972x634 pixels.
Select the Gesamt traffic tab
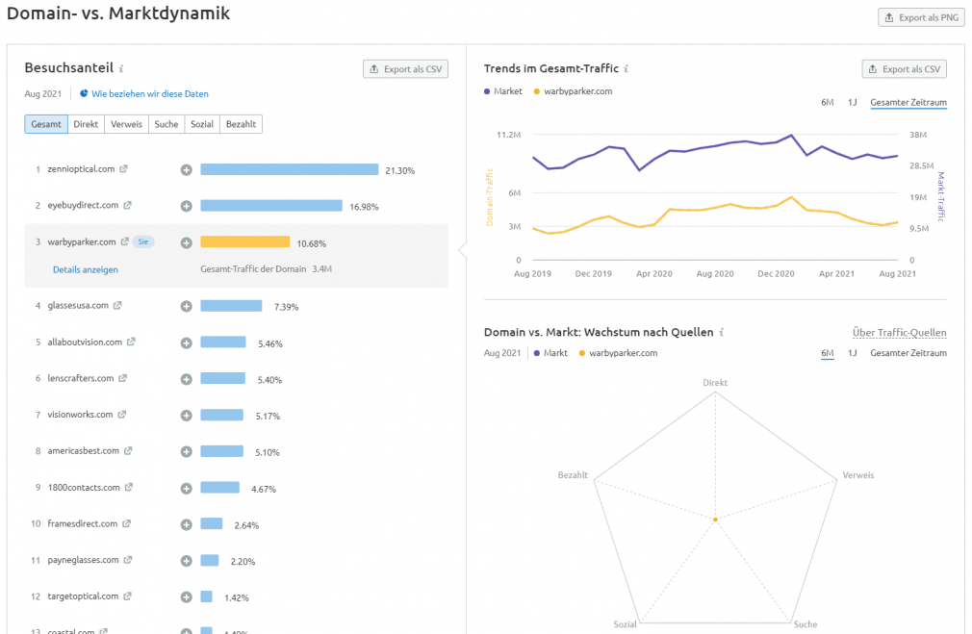tap(46, 124)
